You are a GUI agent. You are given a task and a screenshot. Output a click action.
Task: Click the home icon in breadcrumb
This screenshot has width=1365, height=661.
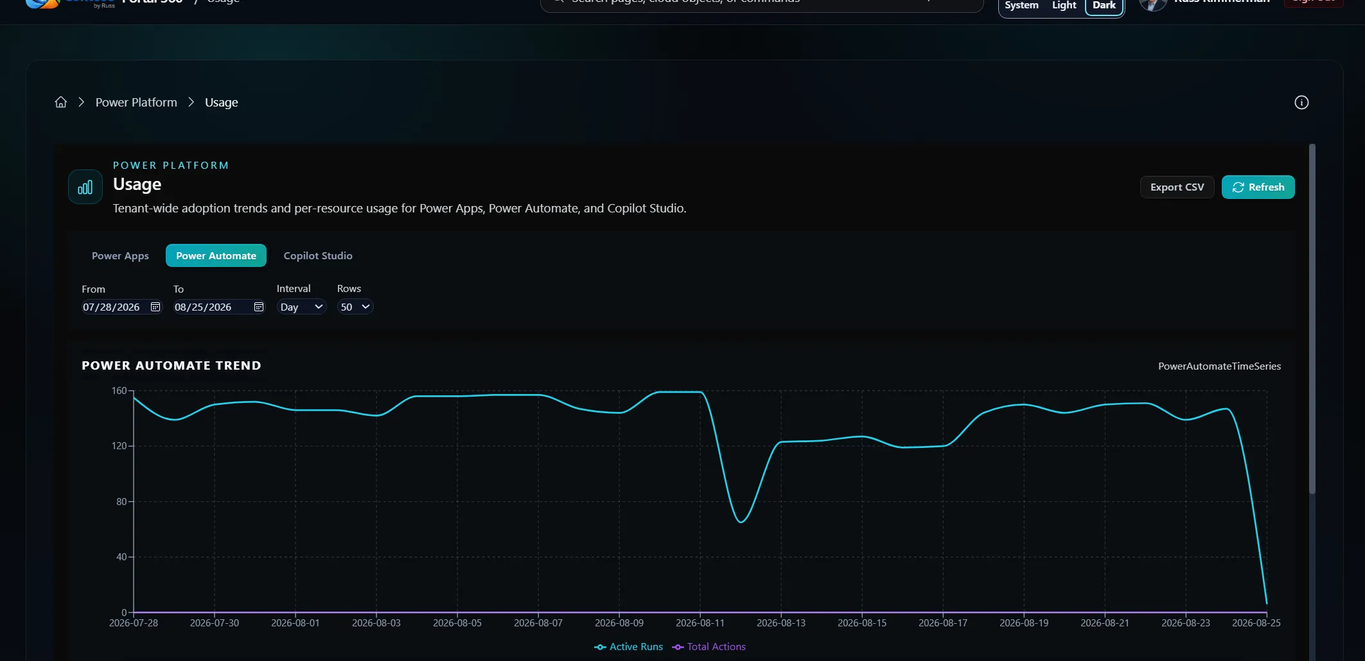[x=61, y=102]
